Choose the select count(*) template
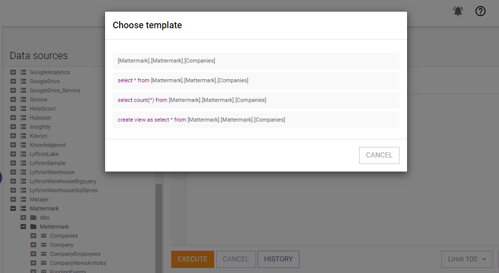The height and width of the screenshot is (273, 499). coord(256,100)
